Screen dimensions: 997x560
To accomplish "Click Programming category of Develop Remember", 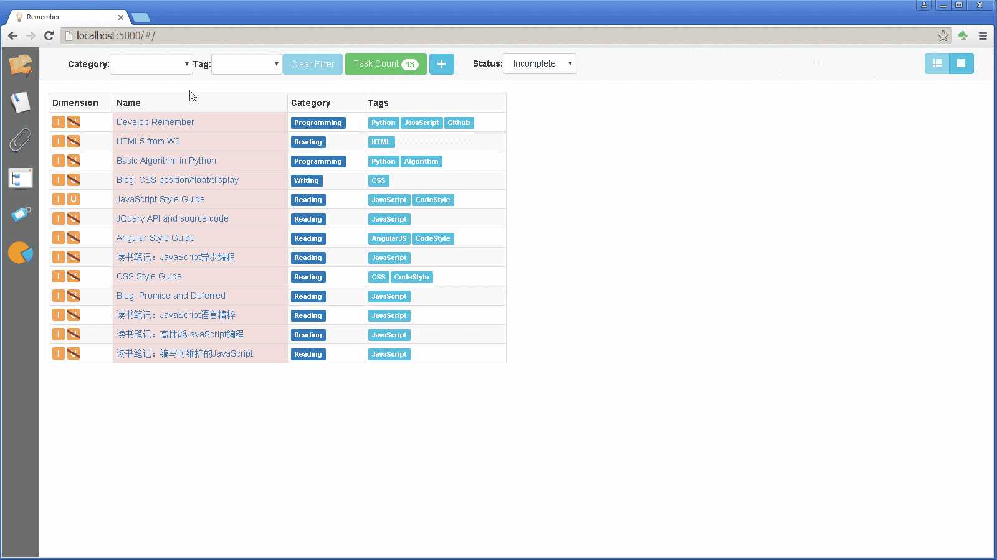I will [x=318, y=123].
